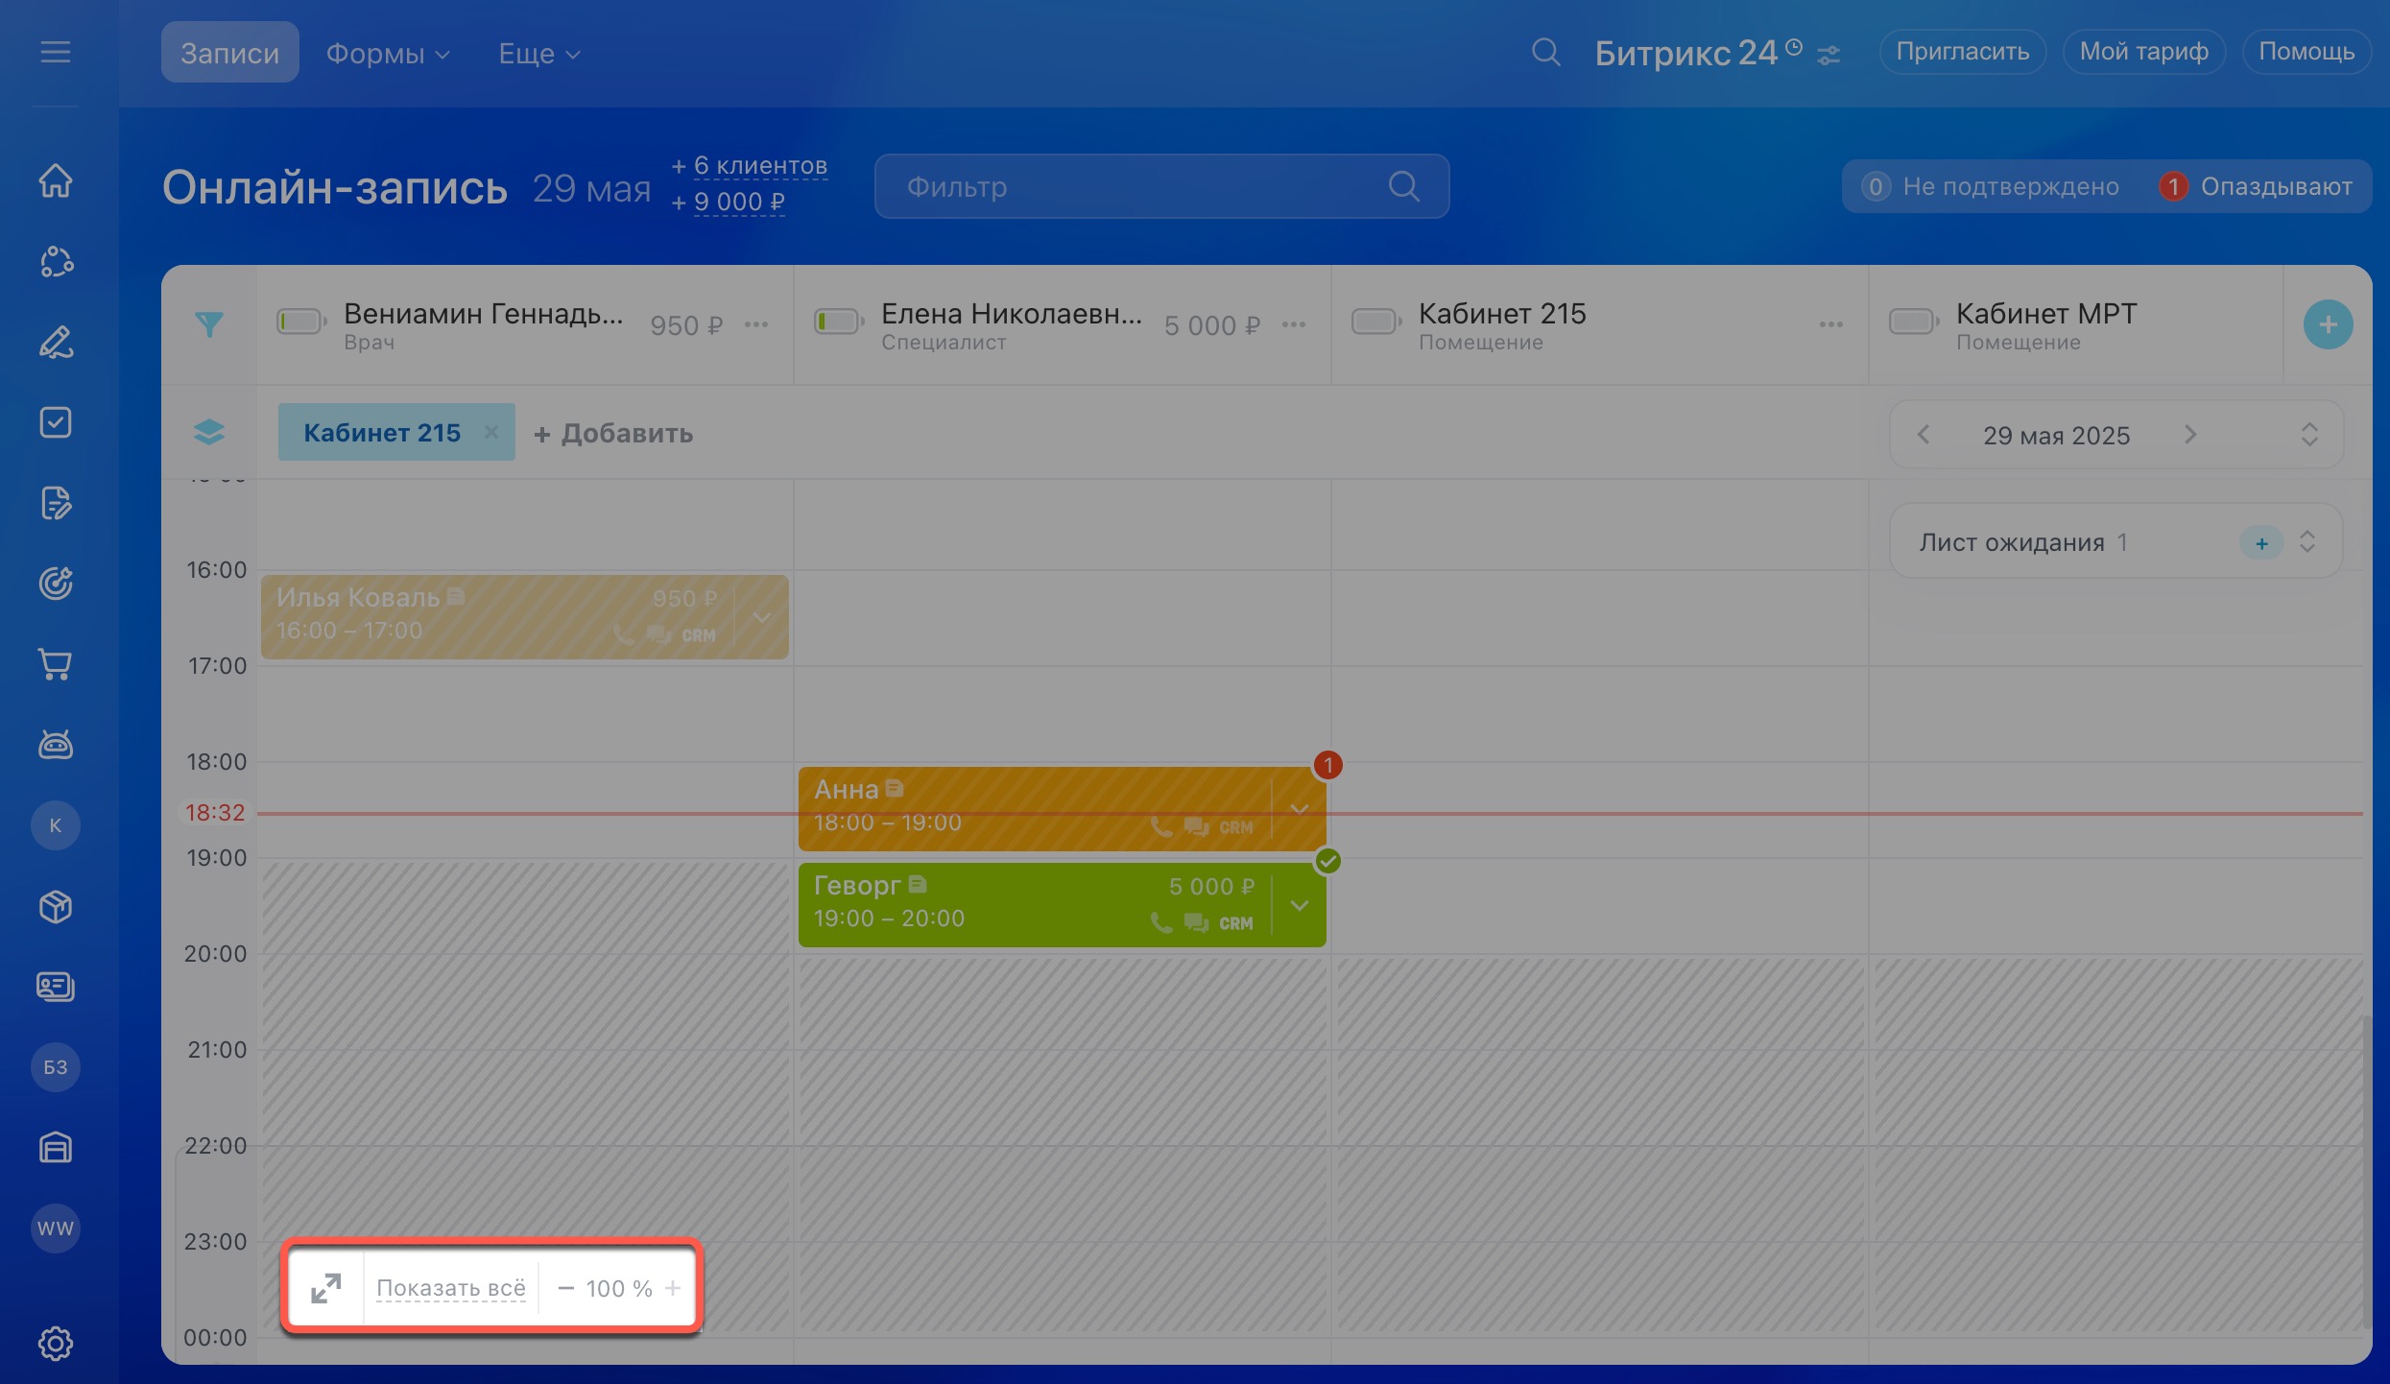This screenshot has height=1384, width=2390.
Task: Click the settings gear in left sidebar
Action: click(56, 1343)
